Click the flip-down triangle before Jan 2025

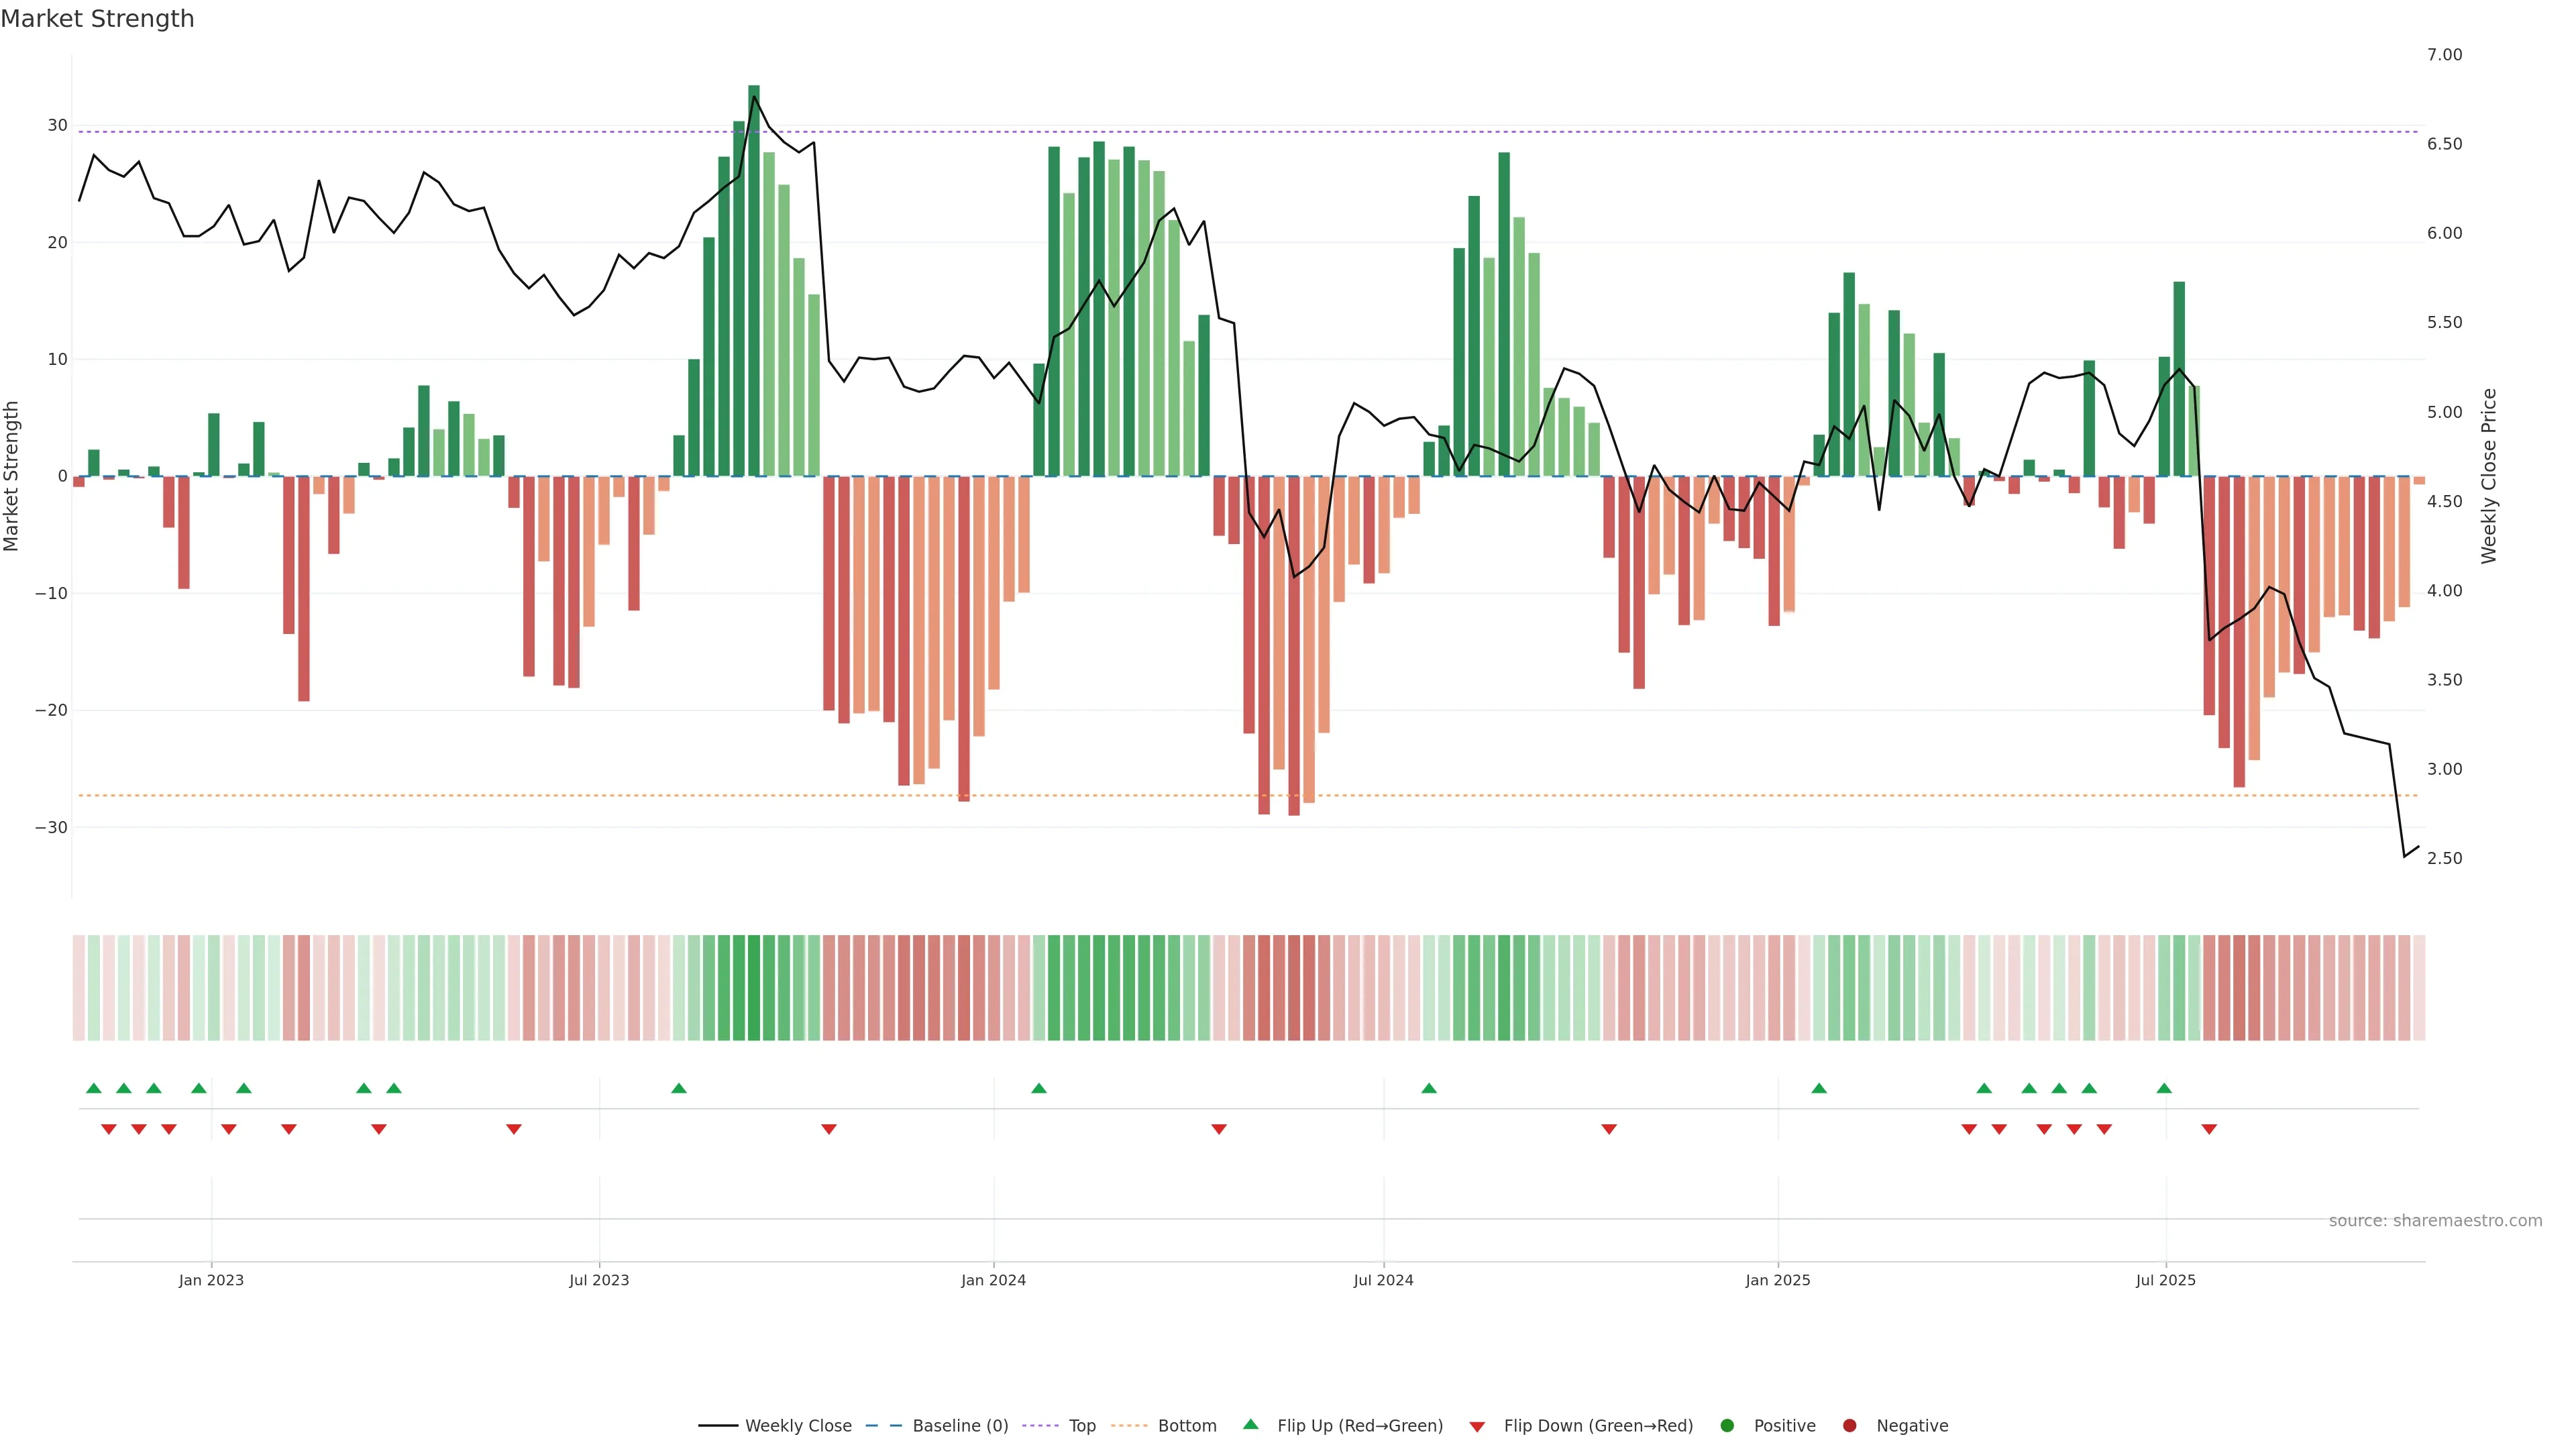pos(1609,1129)
